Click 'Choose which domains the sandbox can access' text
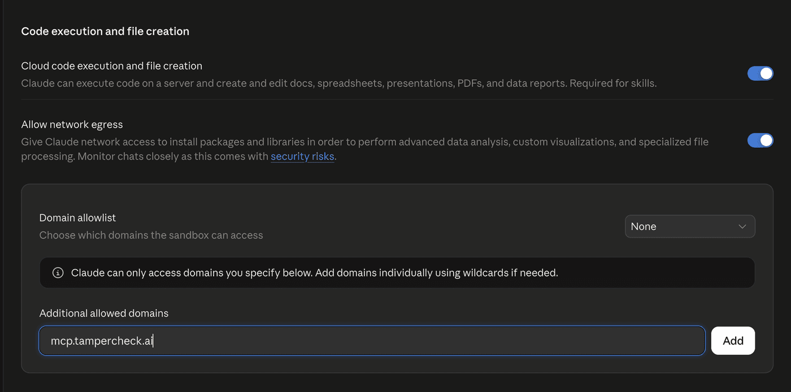 tap(151, 235)
